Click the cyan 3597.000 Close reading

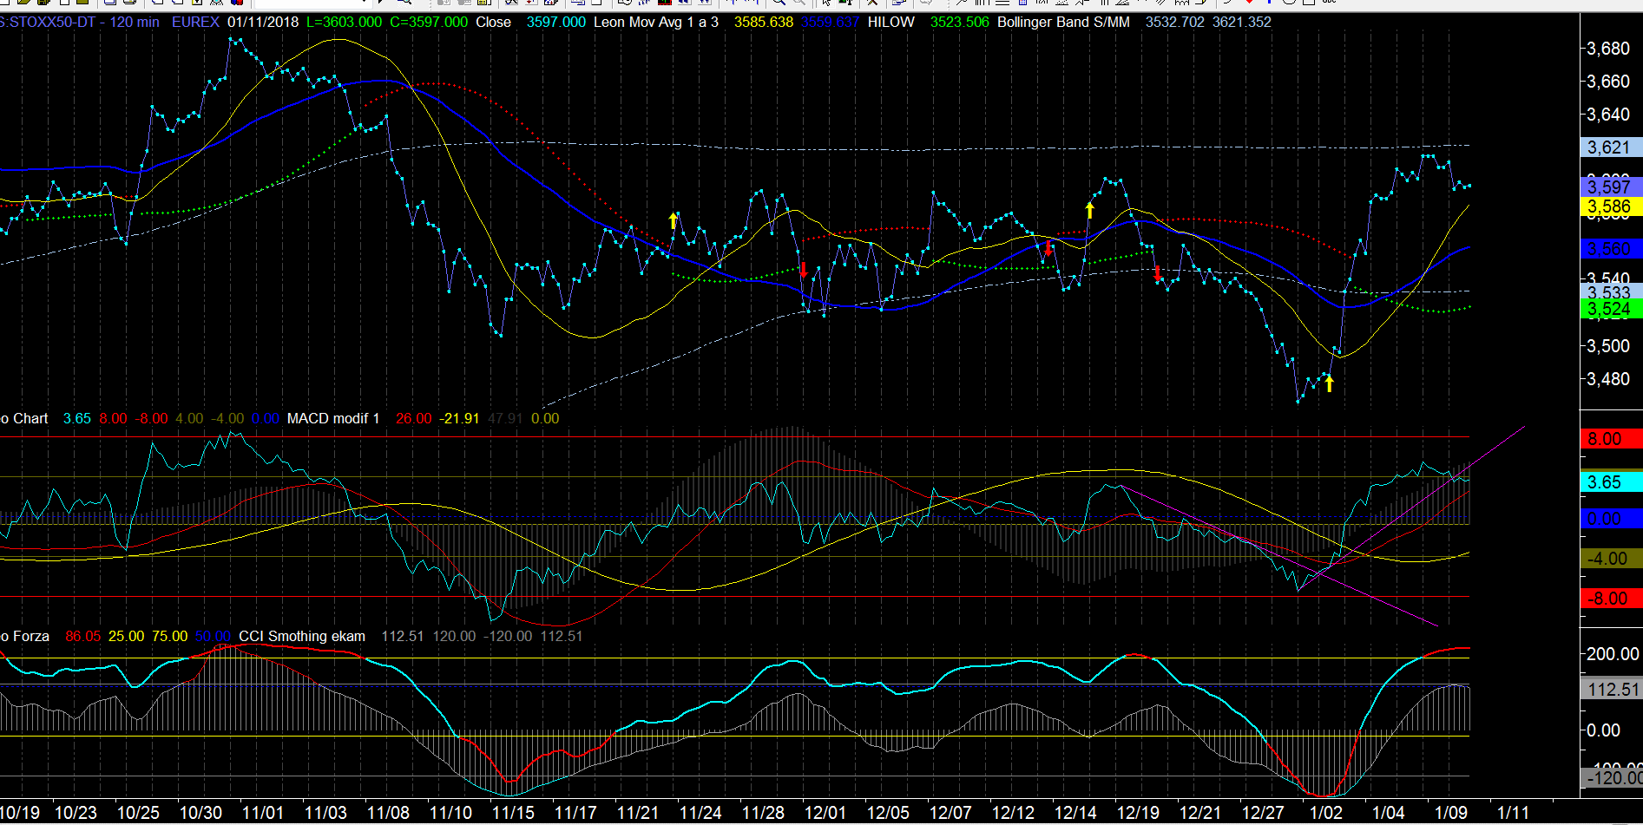(x=555, y=22)
